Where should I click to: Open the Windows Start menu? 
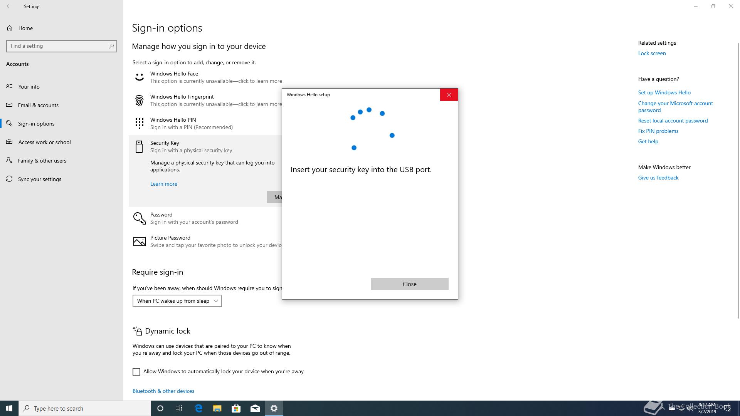(x=9, y=408)
